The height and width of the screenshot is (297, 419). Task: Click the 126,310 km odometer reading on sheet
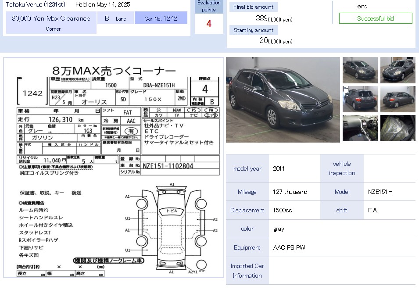66,120
